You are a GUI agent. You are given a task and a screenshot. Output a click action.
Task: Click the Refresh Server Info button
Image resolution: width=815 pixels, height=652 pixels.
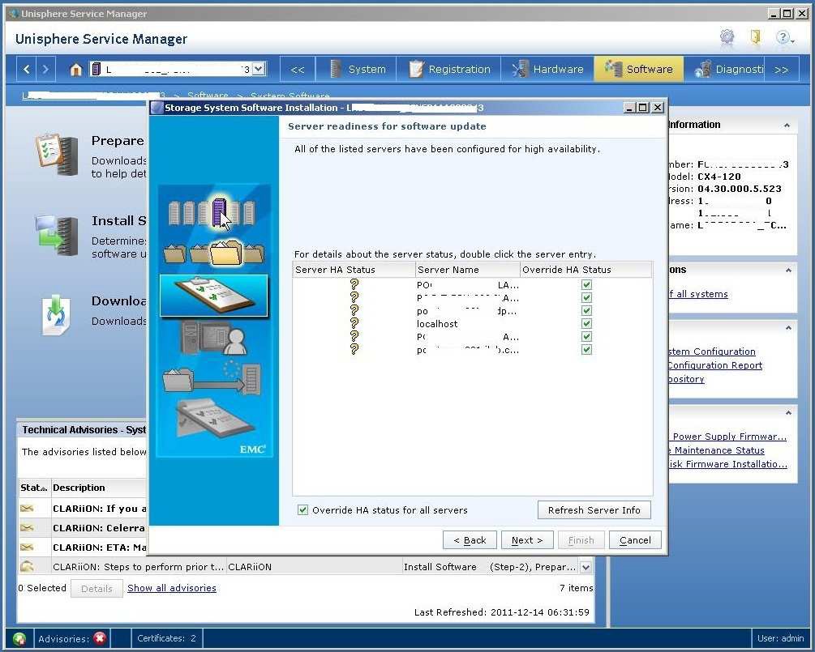594,510
